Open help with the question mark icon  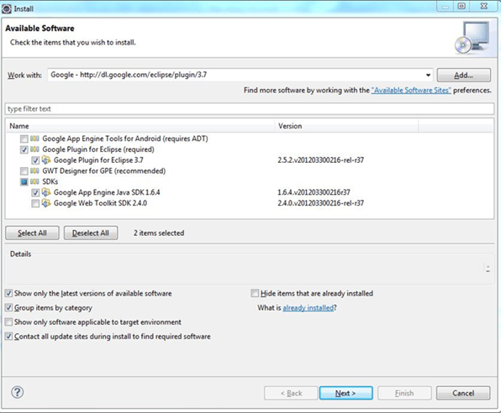click(18, 392)
